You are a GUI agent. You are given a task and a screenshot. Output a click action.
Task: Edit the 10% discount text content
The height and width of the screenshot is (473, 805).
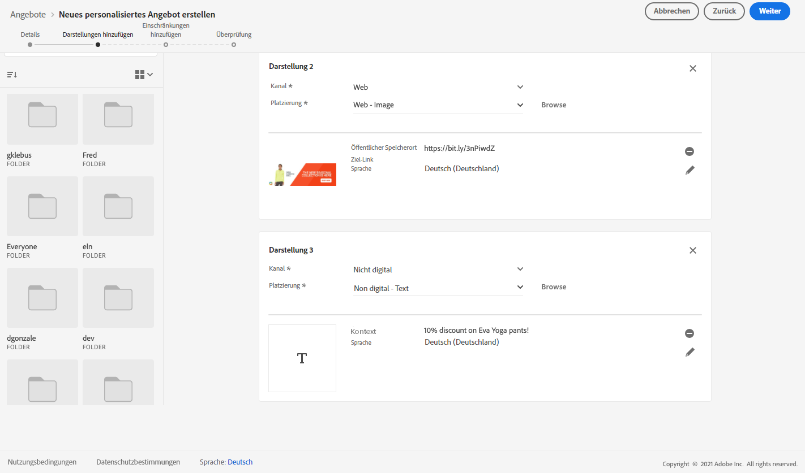point(690,352)
